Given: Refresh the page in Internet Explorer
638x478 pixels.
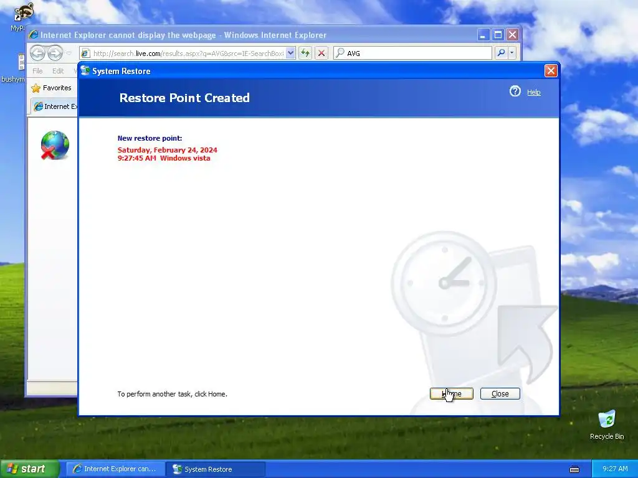Looking at the screenshot, I should coord(305,54).
